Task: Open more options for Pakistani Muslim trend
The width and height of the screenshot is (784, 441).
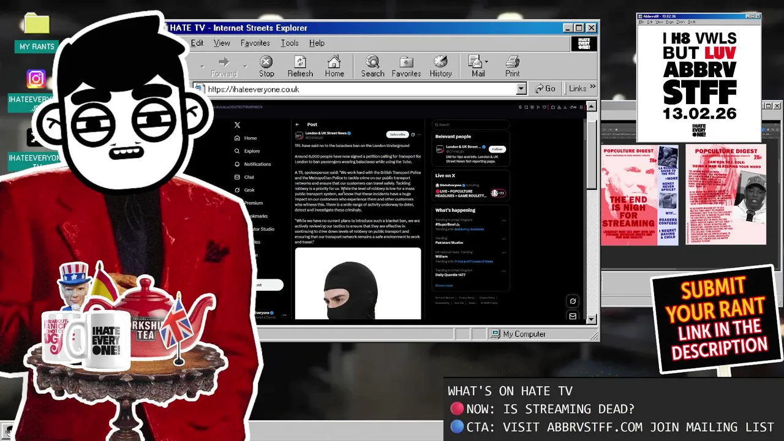Action: (504, 238)
